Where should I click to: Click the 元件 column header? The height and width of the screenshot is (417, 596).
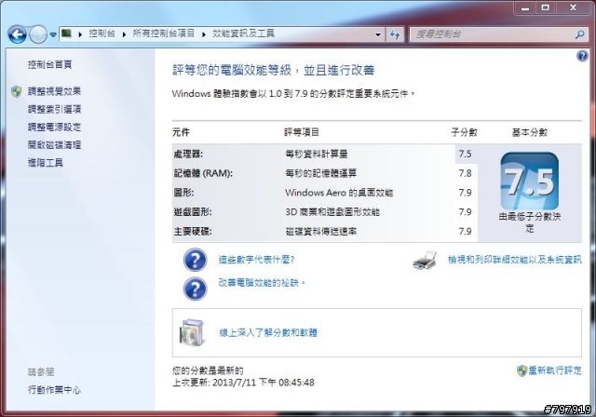point(181,132)
